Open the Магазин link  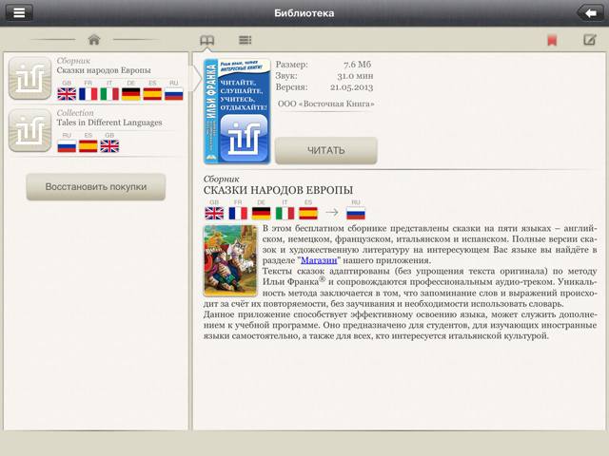[319, 260]
